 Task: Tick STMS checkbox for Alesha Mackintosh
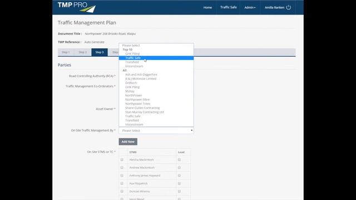122,159
